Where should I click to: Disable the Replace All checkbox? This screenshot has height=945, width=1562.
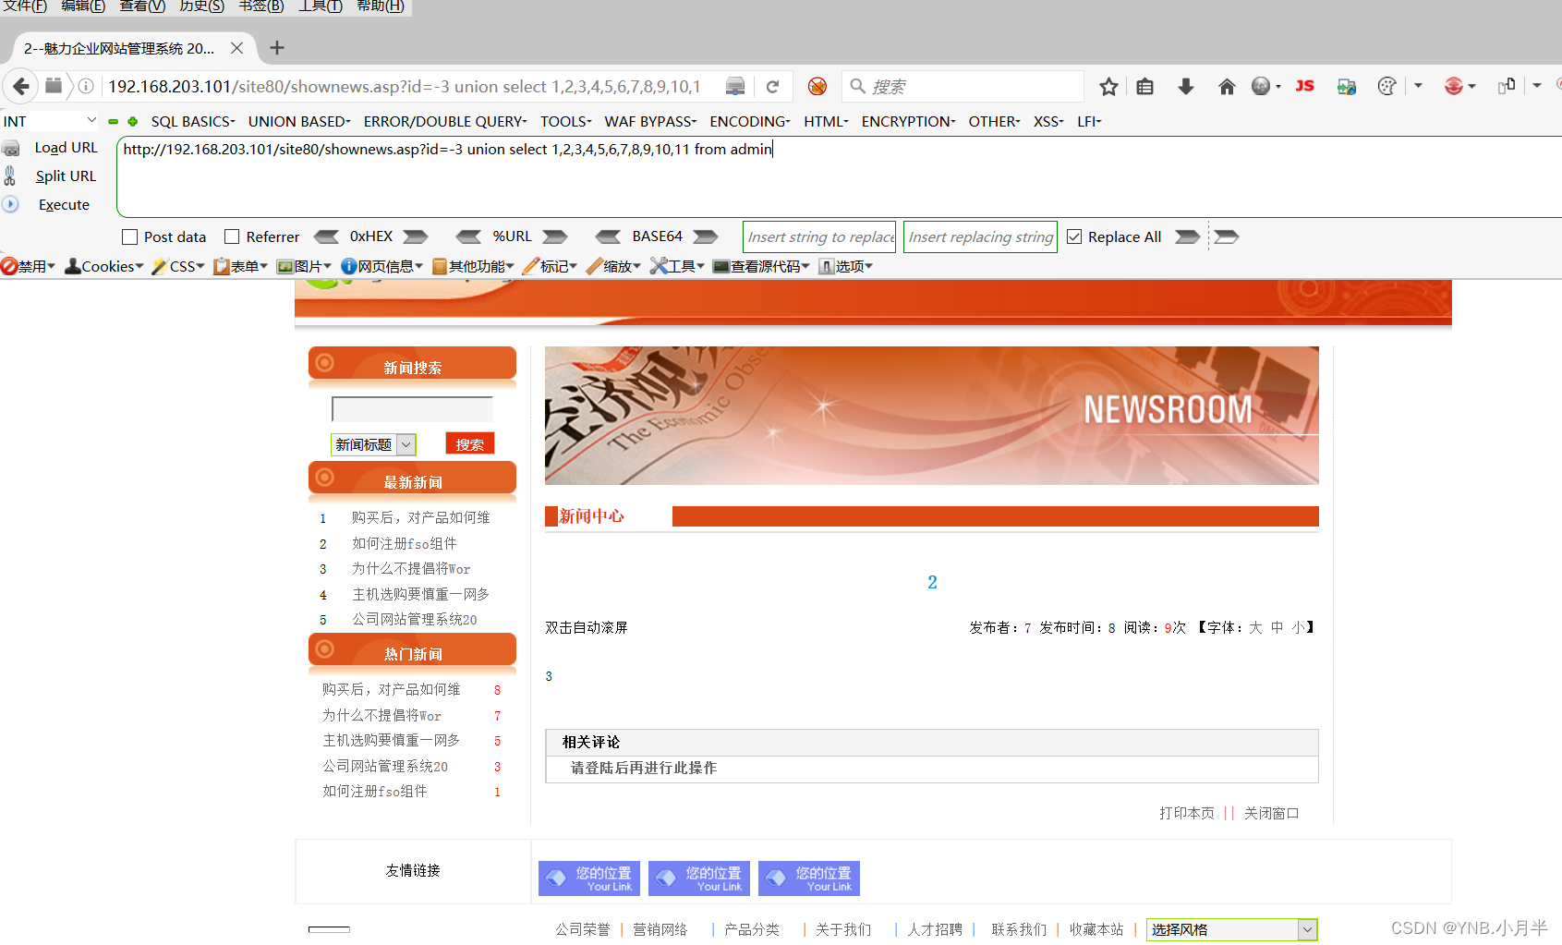tap(1074, 236)
